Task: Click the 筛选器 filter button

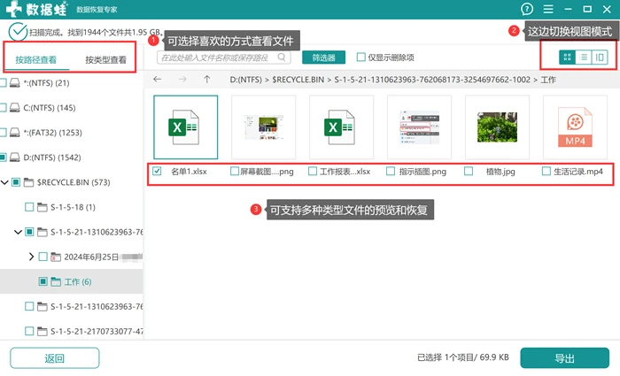Action: coord(323,58)
